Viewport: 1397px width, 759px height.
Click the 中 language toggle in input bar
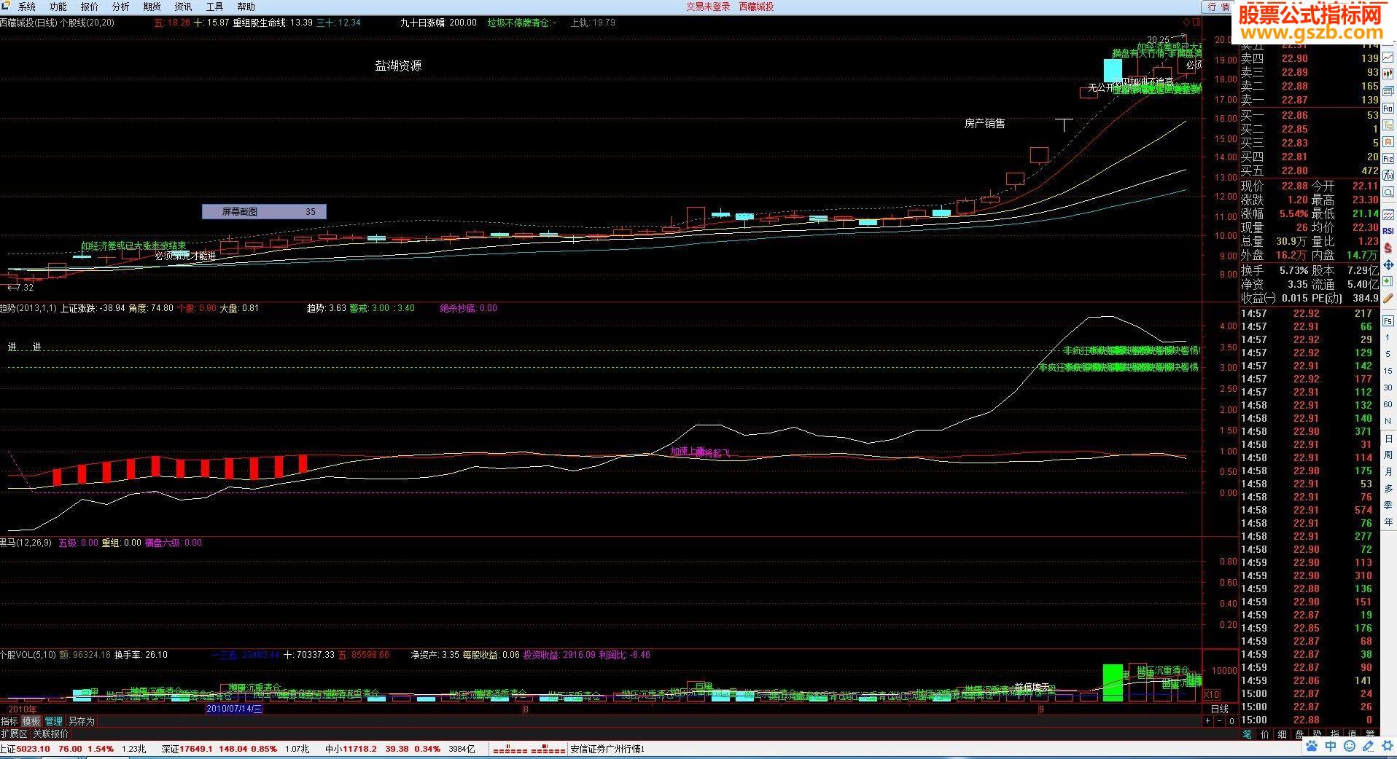point(1331,747)
